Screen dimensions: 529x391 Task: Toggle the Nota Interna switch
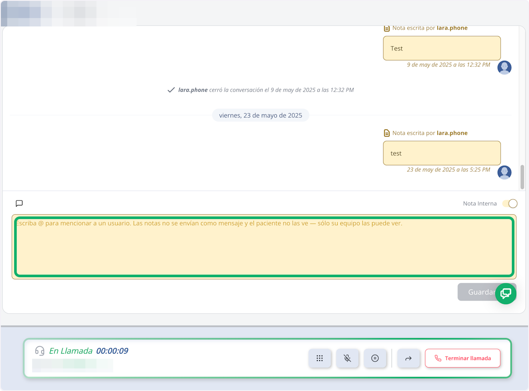pyautogui.click(x=510, y=203)
